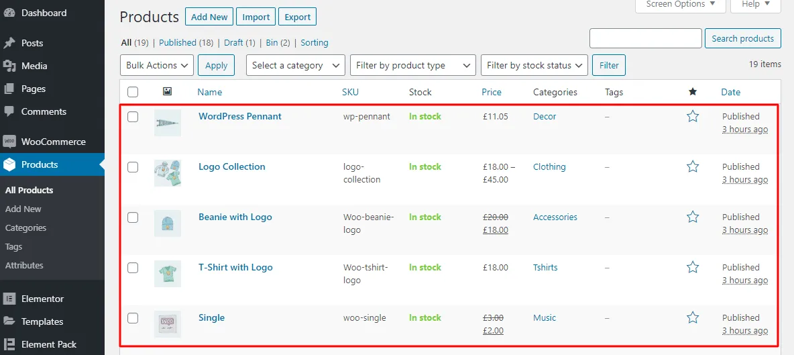Open the Filter by product type dropdown

413,65
